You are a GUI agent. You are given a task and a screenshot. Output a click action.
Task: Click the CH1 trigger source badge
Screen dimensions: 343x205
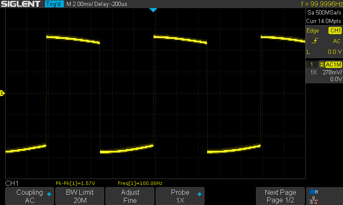pos(335,30)
